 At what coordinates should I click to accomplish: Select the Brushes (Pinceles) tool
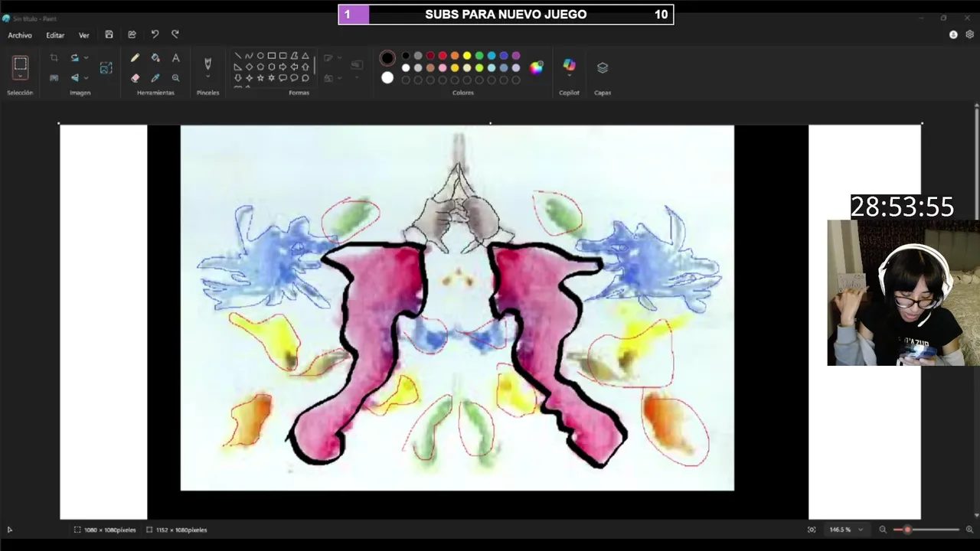tap(207, 64)
